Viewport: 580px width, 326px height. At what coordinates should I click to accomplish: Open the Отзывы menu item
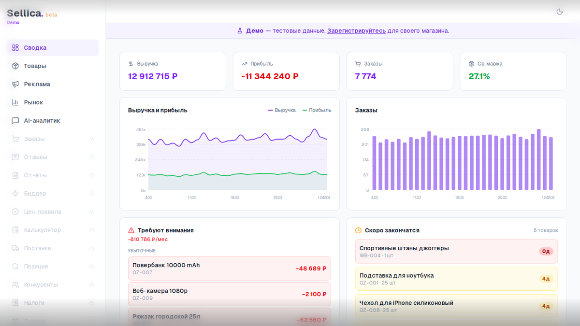click(35, 157)
